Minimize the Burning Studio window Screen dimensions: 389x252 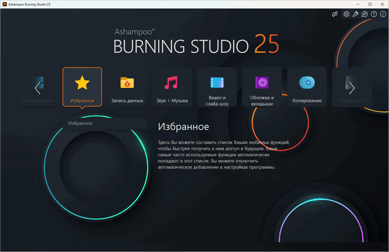tap(358, 4)
